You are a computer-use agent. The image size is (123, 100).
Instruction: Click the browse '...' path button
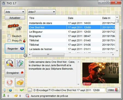[x=30, y=90]
